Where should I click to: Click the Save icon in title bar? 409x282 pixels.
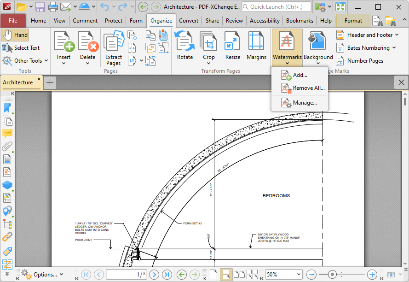pos(40,7)
